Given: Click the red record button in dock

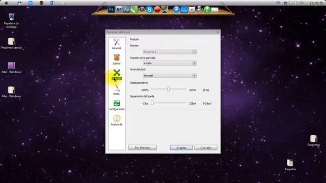Looking at the screenshot, I should tap(157, 10).
